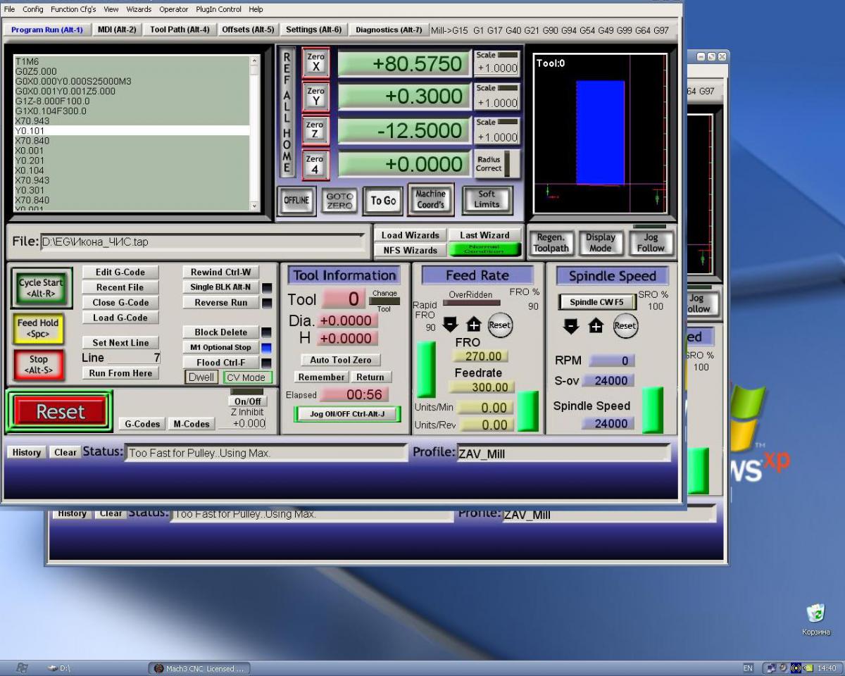
Task: Open the PlugIn Control menu
Action: pyautogui.click(x=219, y=9)
